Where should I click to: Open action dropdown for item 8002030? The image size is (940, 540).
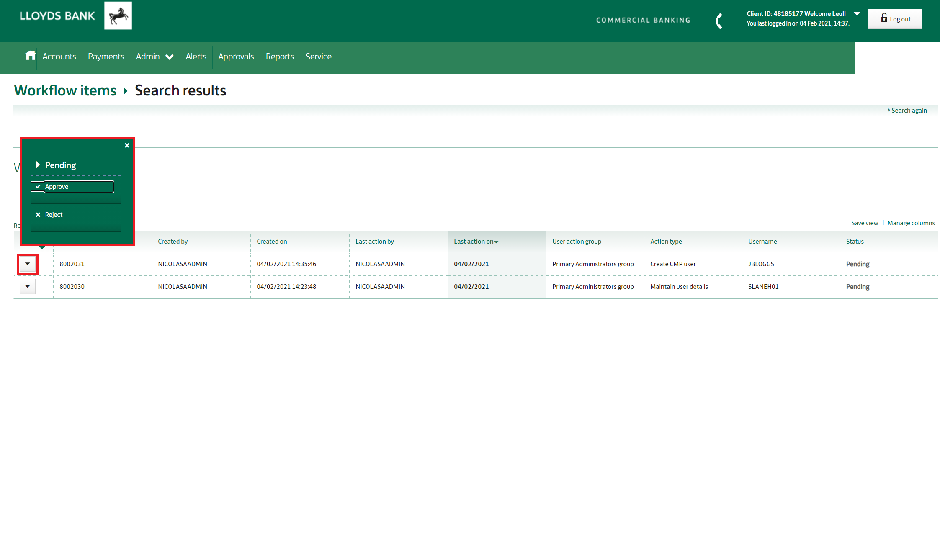pos(28,287)
